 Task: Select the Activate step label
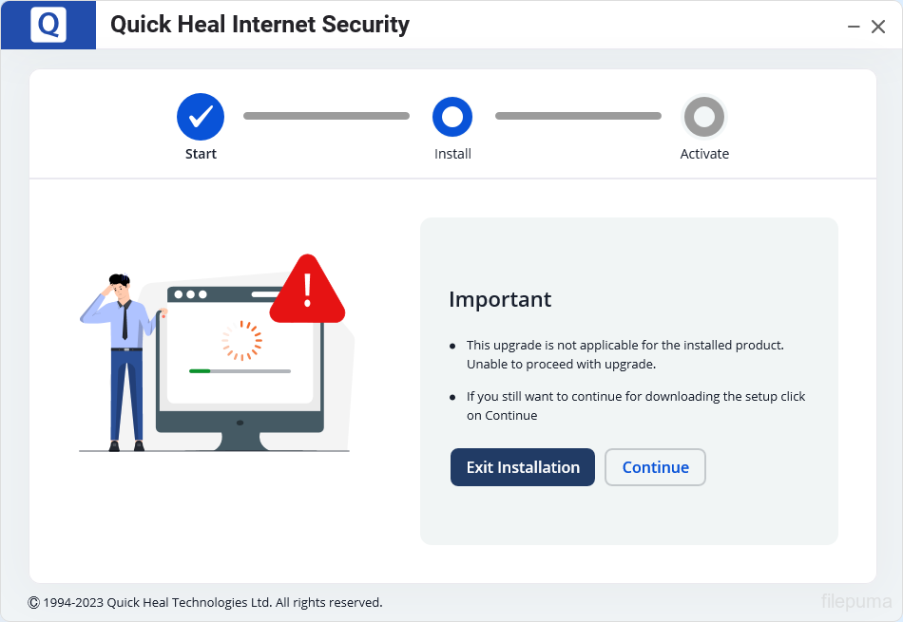(704, 154)
